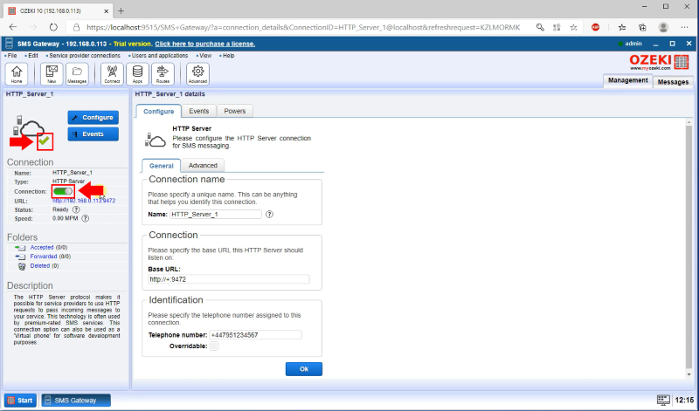The height and width of the screenshot is (411, 699).
Task: Click the adblock extension icon
Action: (x=596, y=27)
